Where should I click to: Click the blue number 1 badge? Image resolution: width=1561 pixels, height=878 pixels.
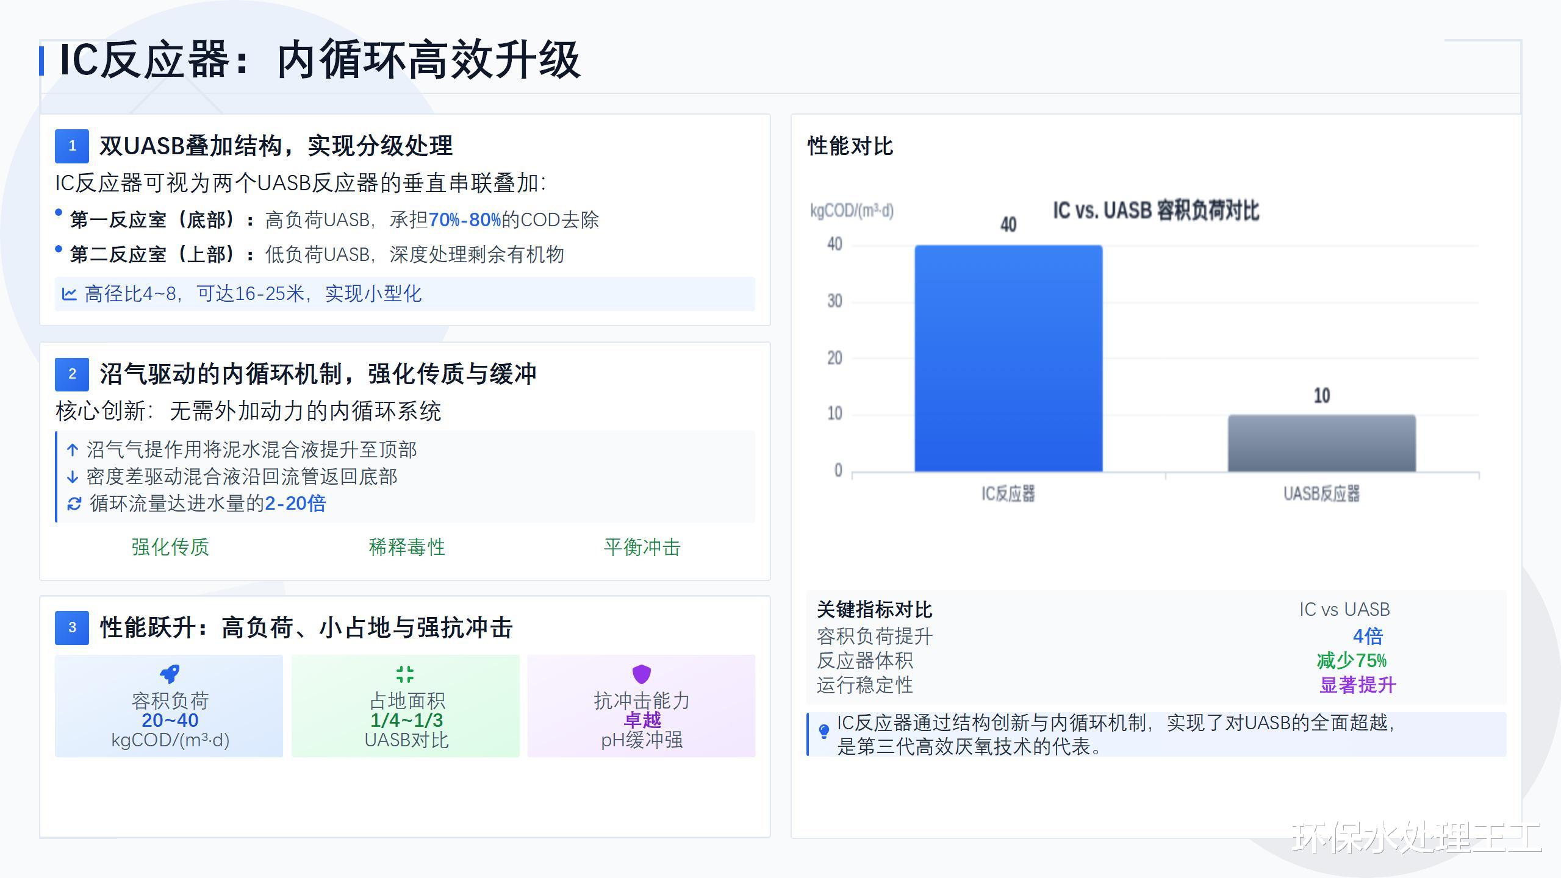click(72, 146)
